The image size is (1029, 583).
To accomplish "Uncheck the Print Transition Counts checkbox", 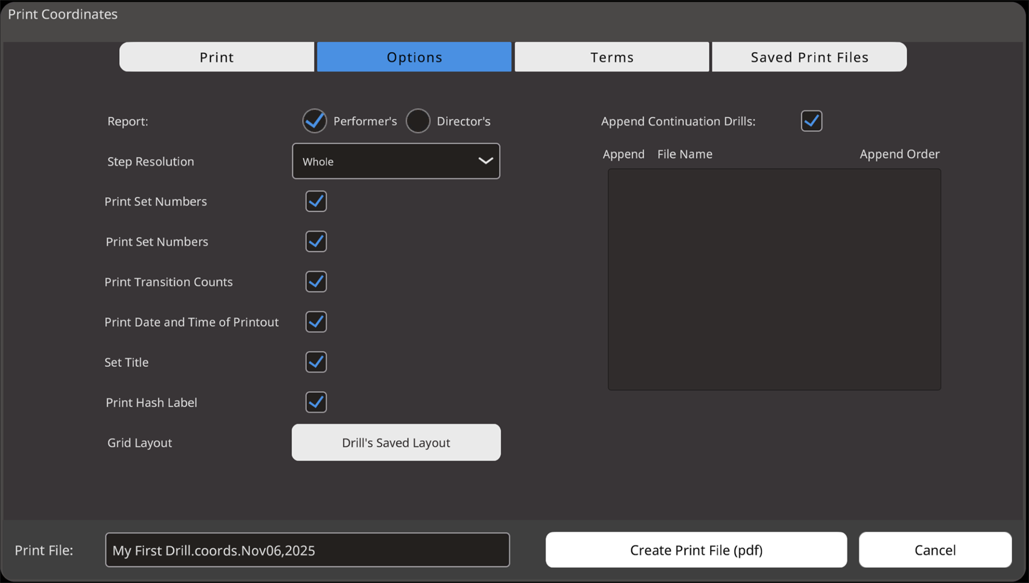I will [x=316, y=282].
